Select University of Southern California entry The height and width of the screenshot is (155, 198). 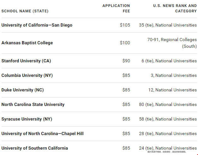(x=35, y=148)
